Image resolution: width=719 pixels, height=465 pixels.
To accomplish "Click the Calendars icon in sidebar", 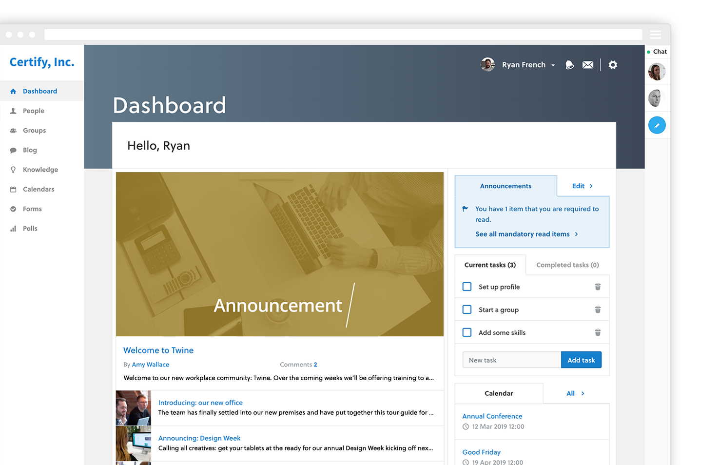I will [13, 189].
